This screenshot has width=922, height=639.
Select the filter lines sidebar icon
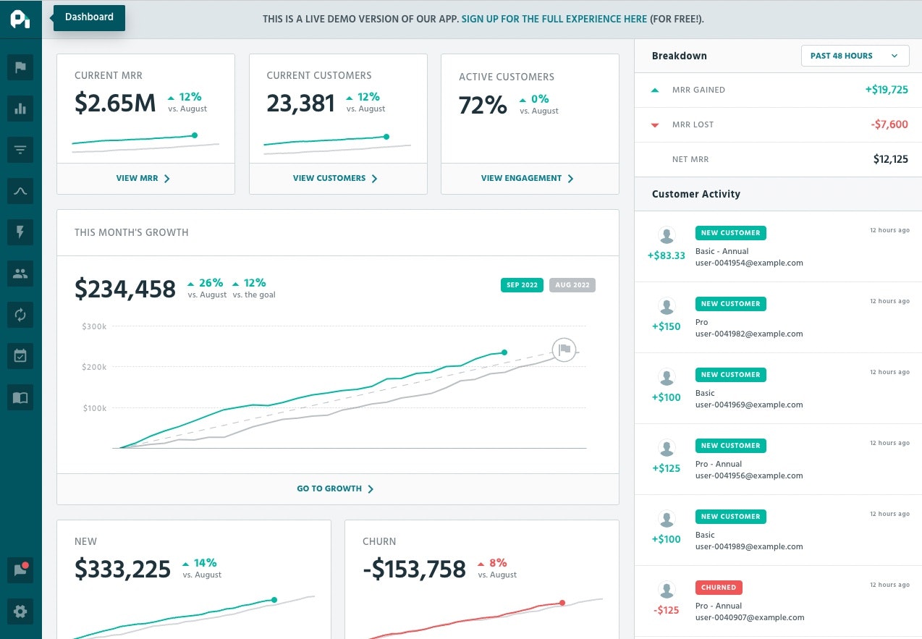[20, 151]
